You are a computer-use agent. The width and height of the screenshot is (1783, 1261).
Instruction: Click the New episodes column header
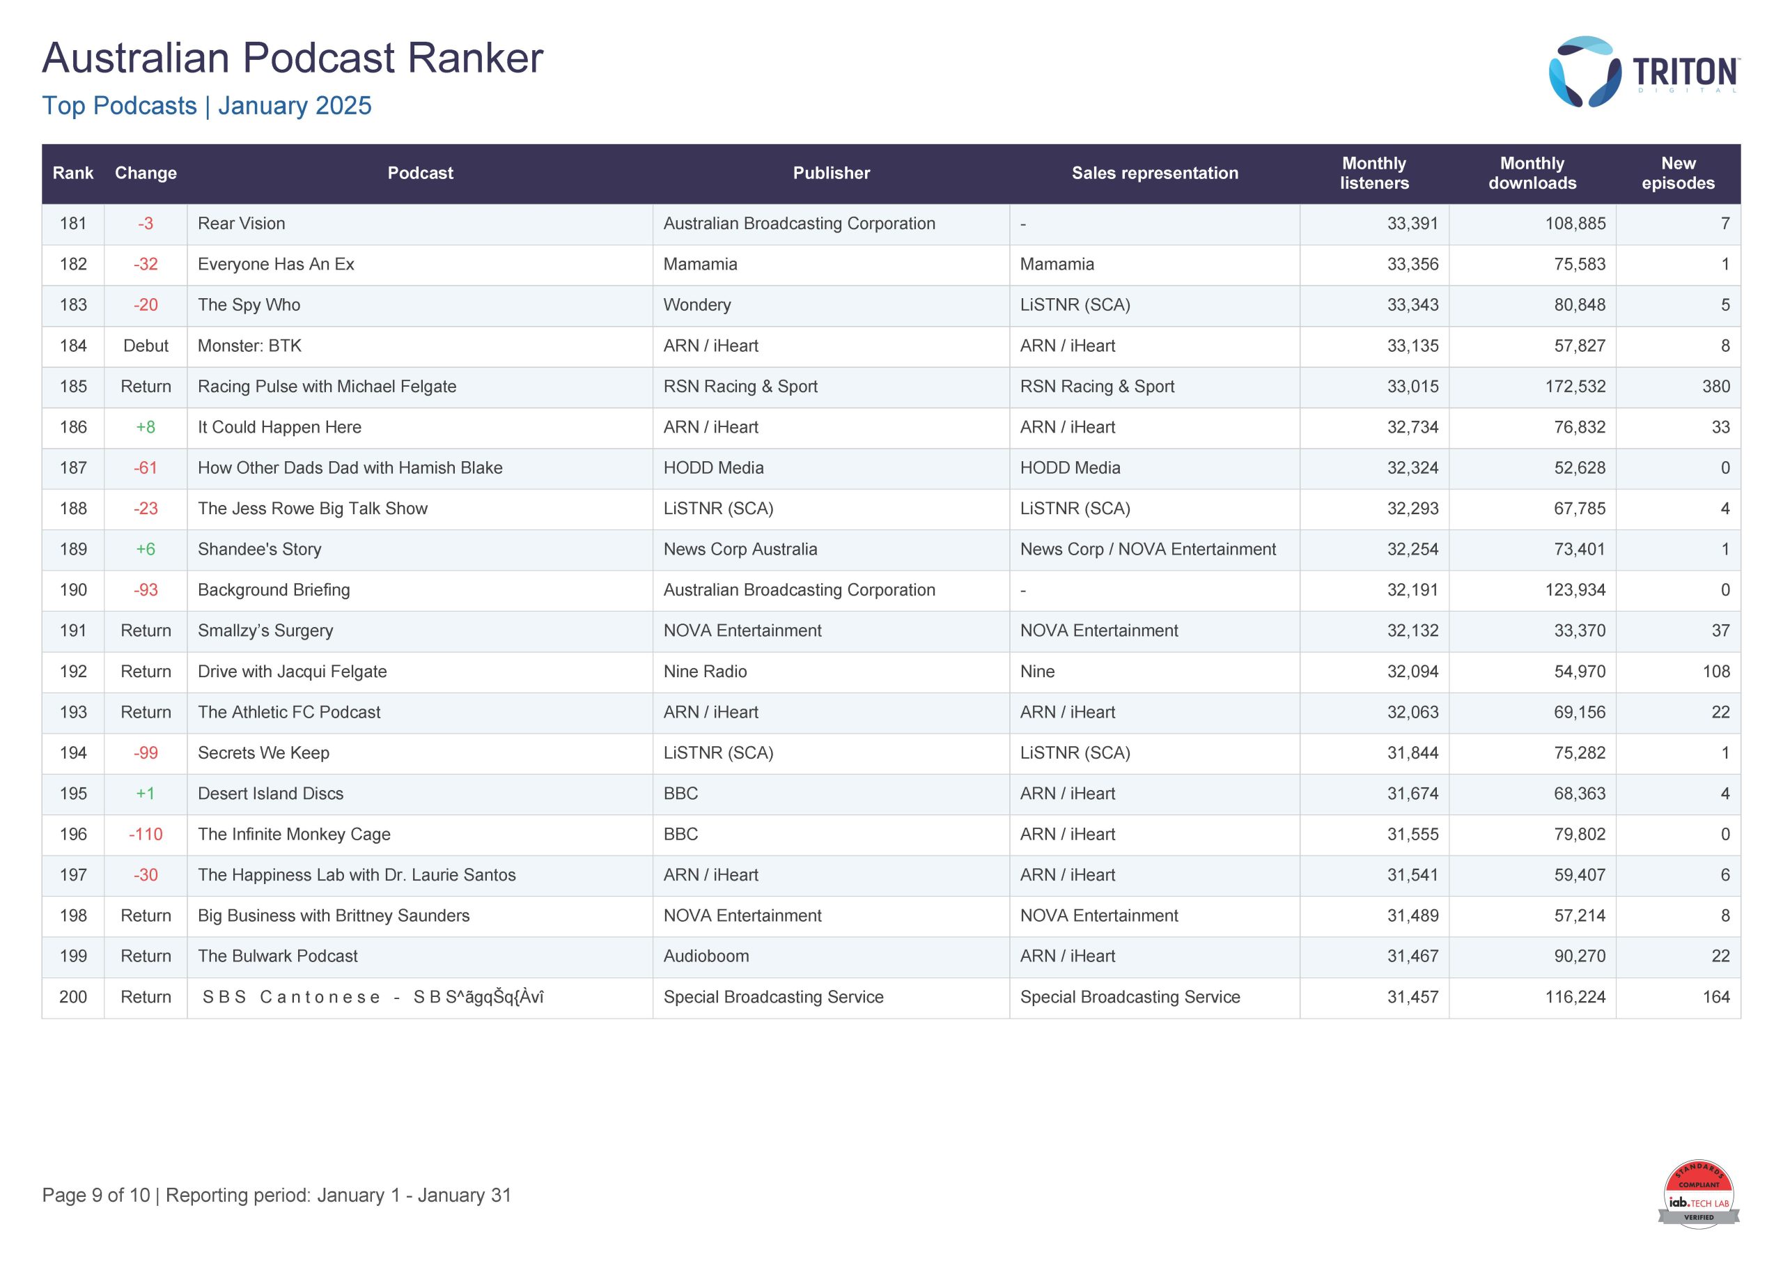coord(1677,173)
